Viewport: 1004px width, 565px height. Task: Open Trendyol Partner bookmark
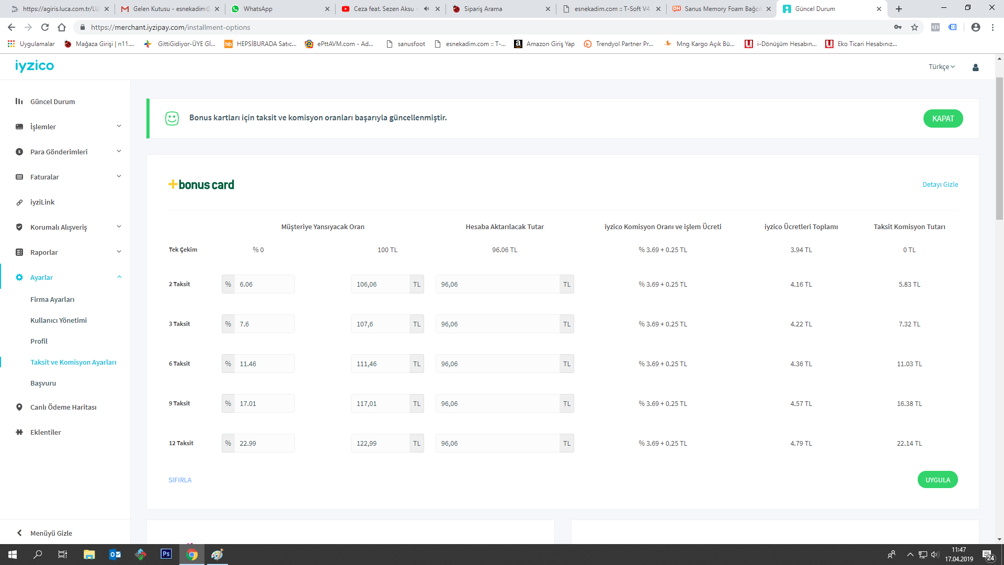[619, 44]
